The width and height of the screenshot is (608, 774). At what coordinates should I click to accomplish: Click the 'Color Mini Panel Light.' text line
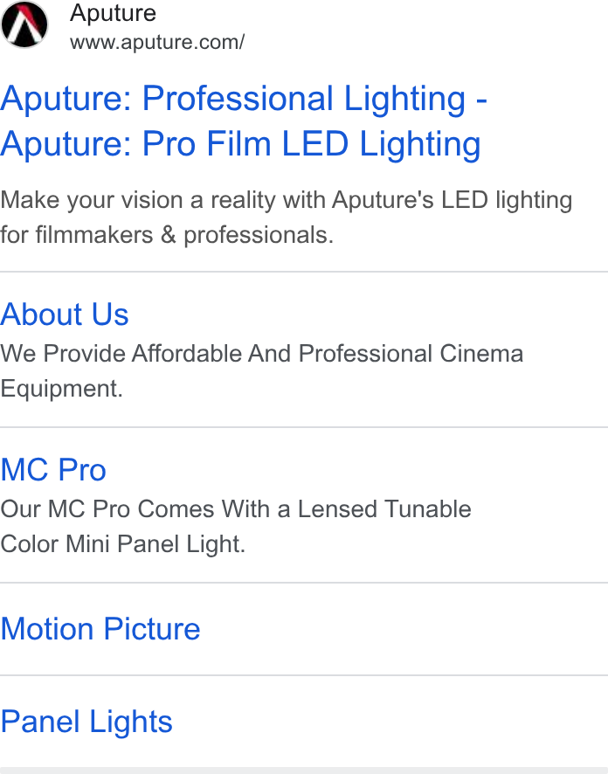click(123, 544)
